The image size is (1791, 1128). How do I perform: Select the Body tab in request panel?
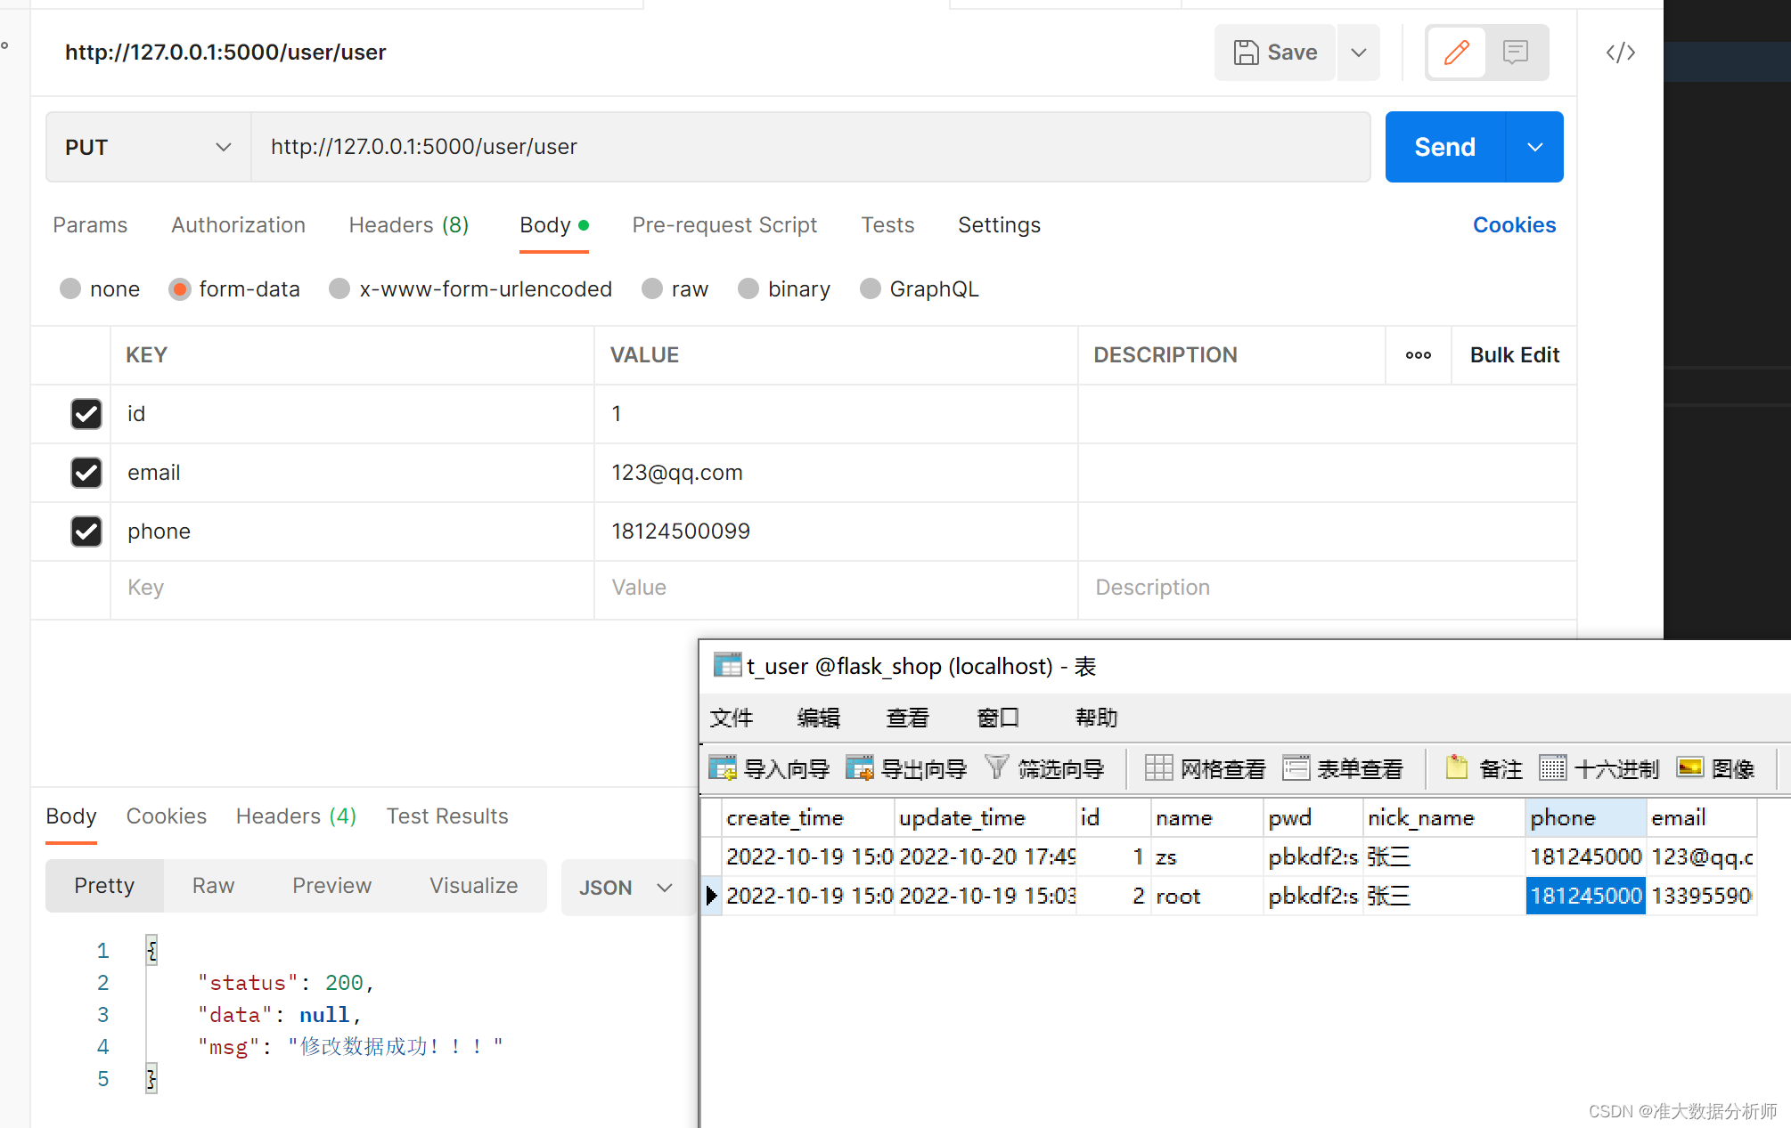click(548, 225)
